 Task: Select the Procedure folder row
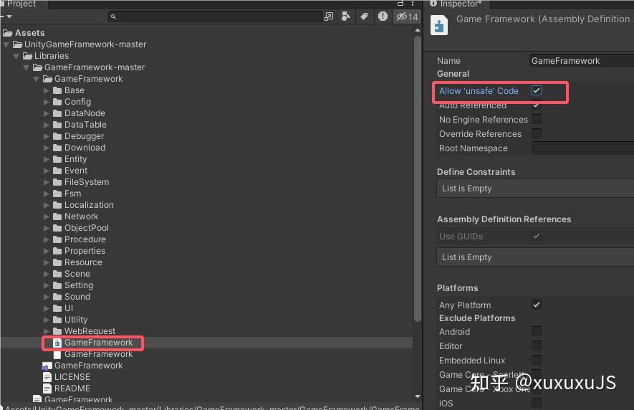206,239
